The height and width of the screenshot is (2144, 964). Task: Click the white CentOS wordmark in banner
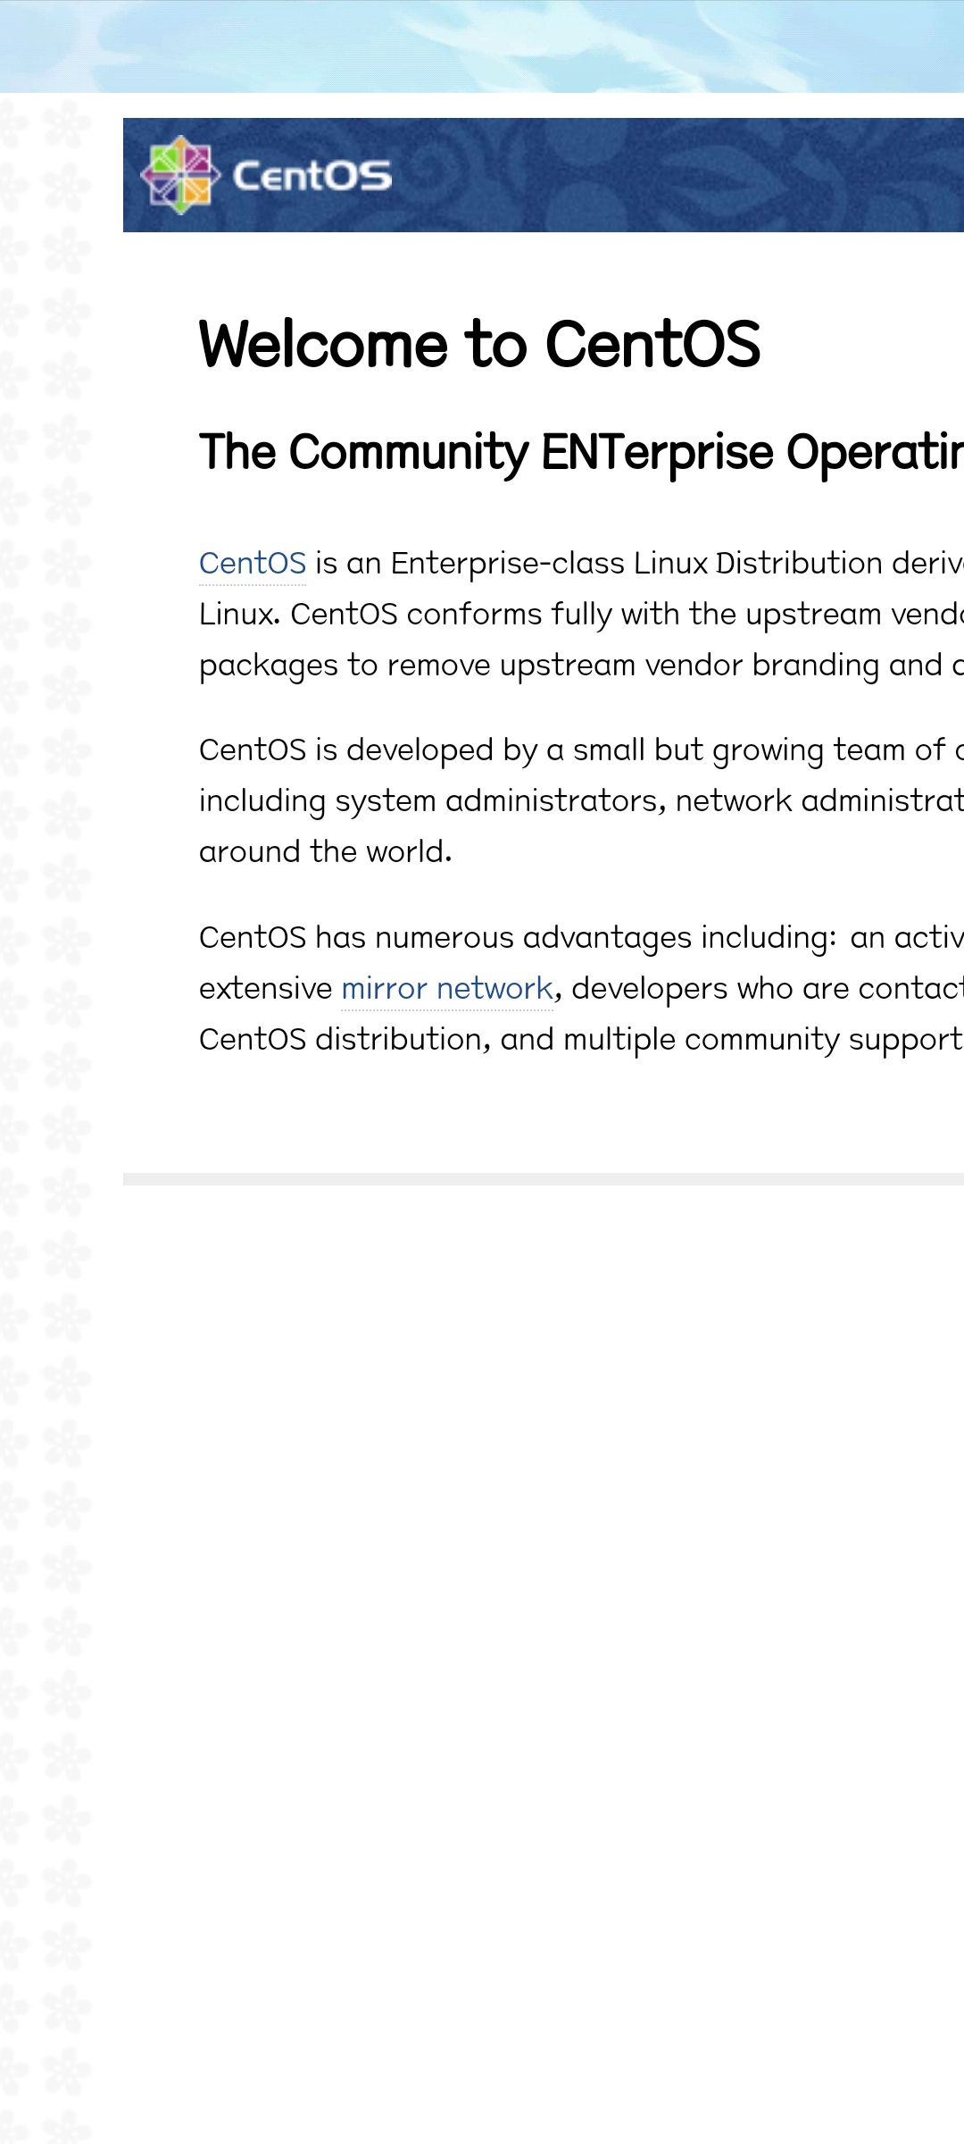(x=312, y=176)
